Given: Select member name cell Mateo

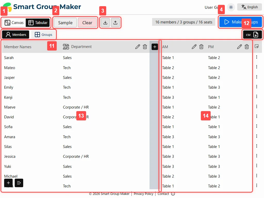Looking at the screenshot, I should click(x=10, y=68).
